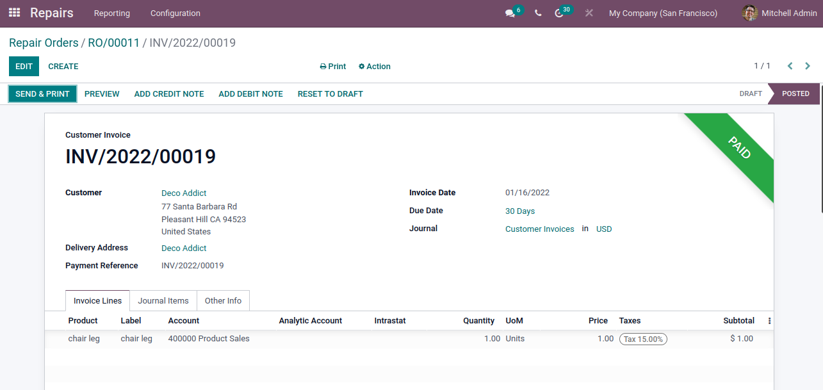
Task: Click the Intrastat column header
Action: tap(390, 321)
